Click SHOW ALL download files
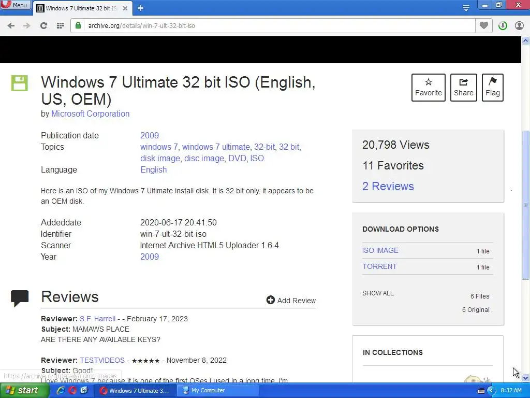The height and width of the screenshot is (398, 530). pos(378,293)
